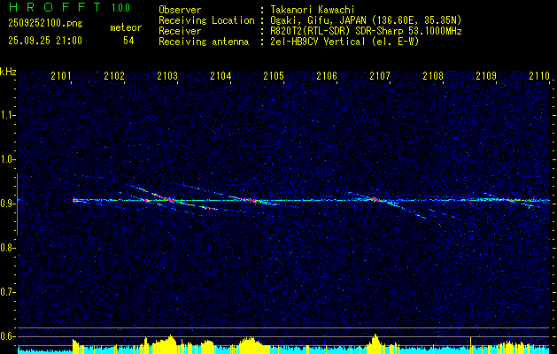Click time marker 2108
The width and height of the screenshot is (557, 354).
(x=433, y=75)
